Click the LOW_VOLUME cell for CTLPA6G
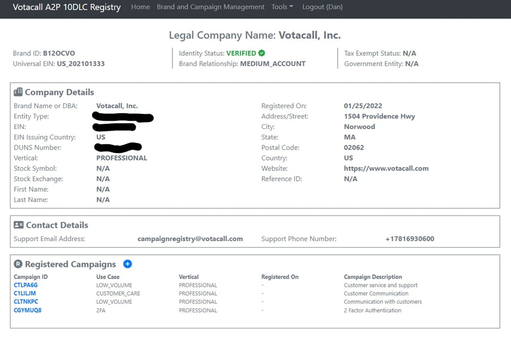511x341 pixels. coord(114,285)
